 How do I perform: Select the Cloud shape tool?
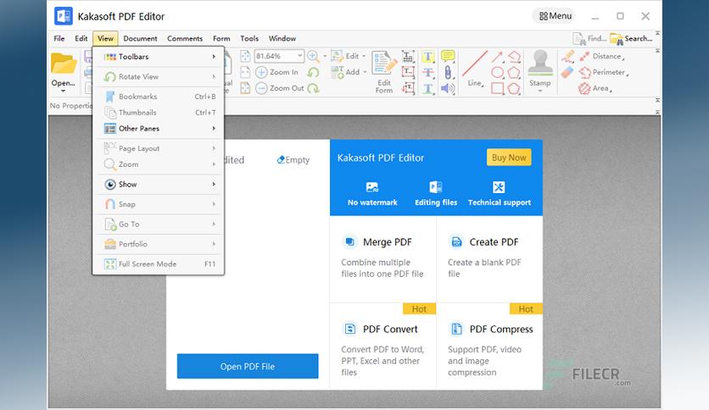coord(514,88)
